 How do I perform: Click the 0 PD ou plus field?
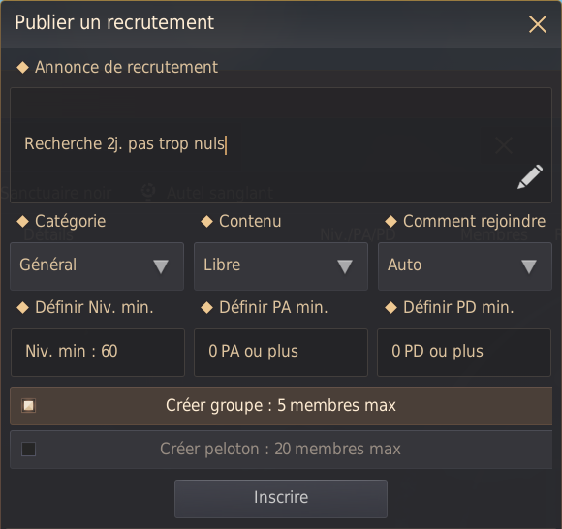pos(464,353)
